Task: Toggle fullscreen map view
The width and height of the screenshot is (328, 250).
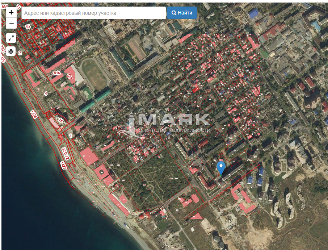Action: tap(11, 38)
